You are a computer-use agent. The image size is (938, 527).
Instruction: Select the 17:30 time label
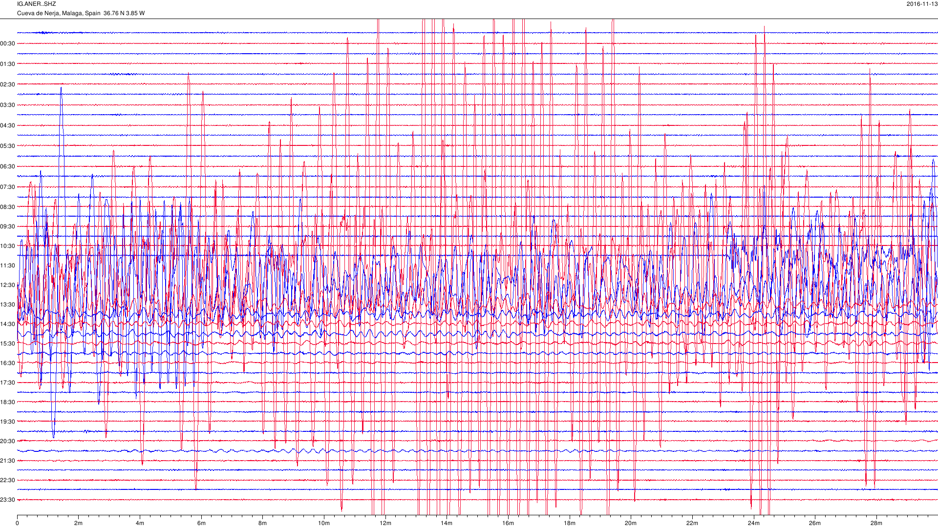[8, 383]
